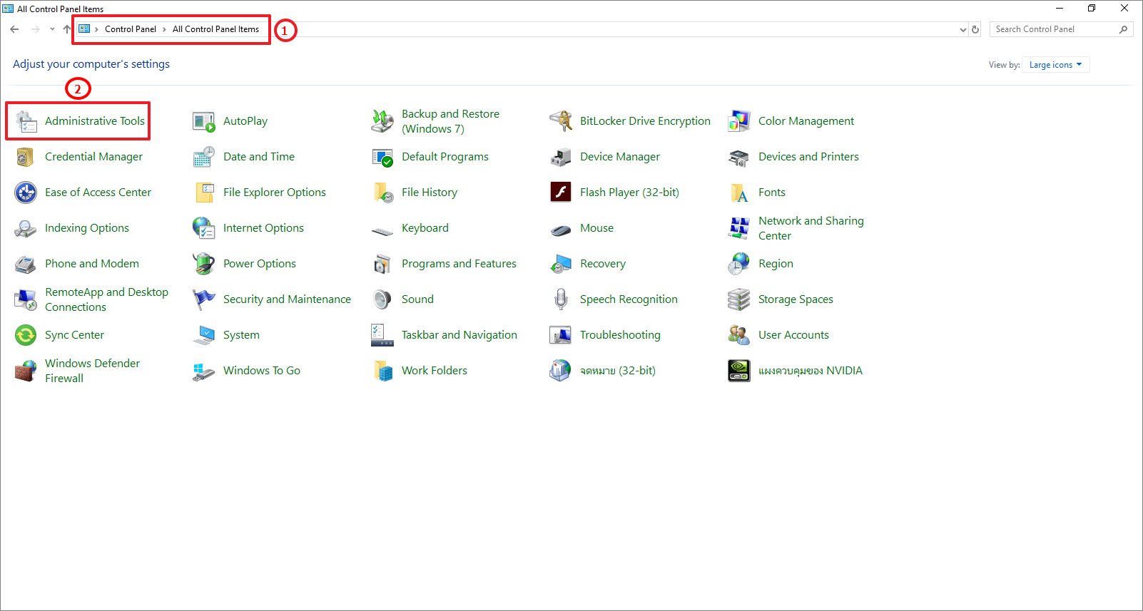Expand the address bar history dropdown
Viewport: 1143px width, 611px height.
(963, 30)
